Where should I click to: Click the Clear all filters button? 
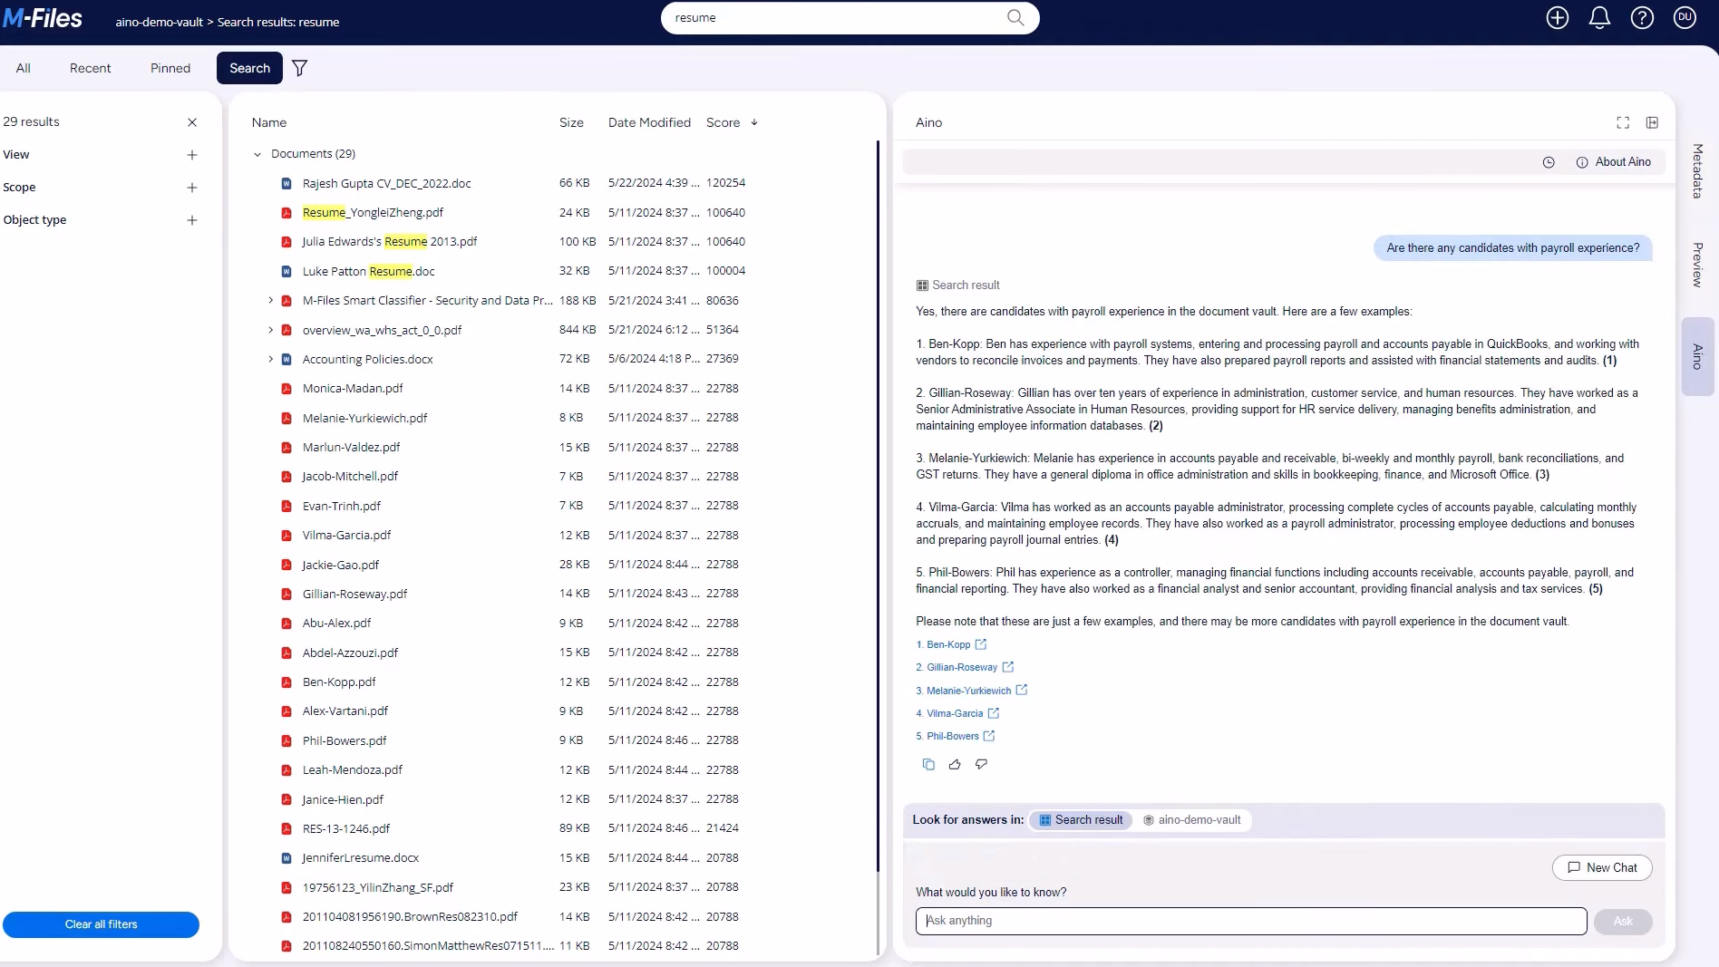point(101,924)
